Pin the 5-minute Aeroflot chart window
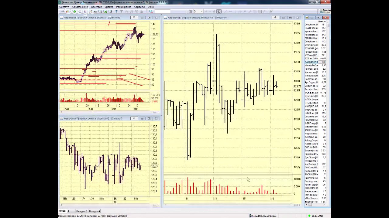The image size is (389, 218). pos(134,118)
